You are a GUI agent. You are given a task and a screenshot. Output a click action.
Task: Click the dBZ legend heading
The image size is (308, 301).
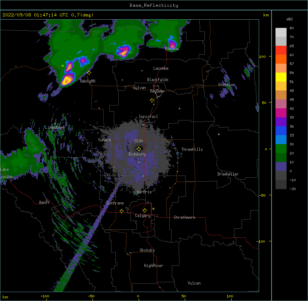coord(289,19)
